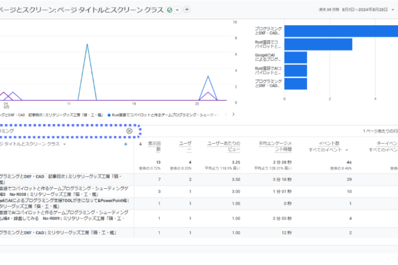Click the 2分05秒 engagement time cell
Image resolution: width=398 pixels, height=265 pixels.
pos(282,219)
